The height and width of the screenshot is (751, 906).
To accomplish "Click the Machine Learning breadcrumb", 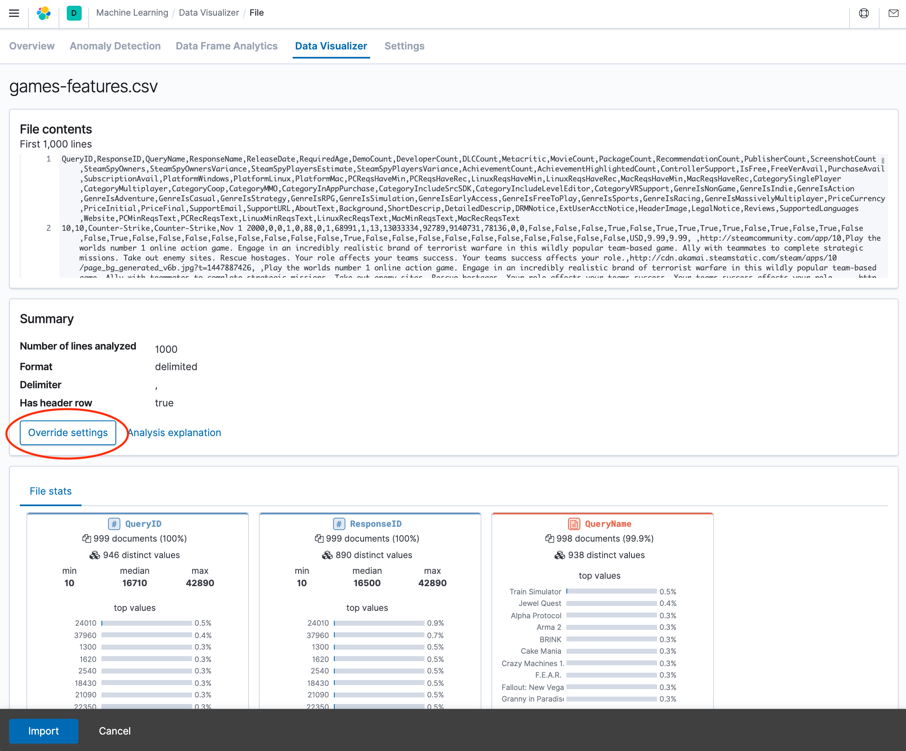I will tap(132, 12).
